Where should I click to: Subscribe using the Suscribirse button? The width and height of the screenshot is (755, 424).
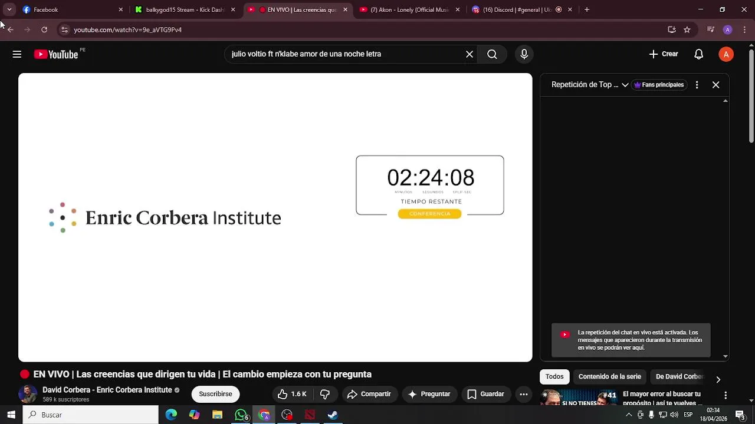pos(215,394)
